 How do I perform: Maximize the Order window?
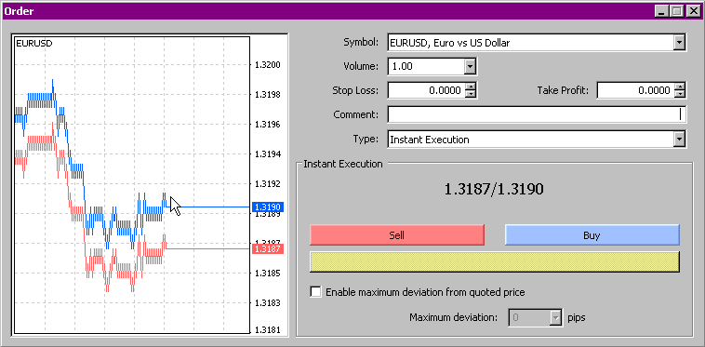tap(676, 12)
